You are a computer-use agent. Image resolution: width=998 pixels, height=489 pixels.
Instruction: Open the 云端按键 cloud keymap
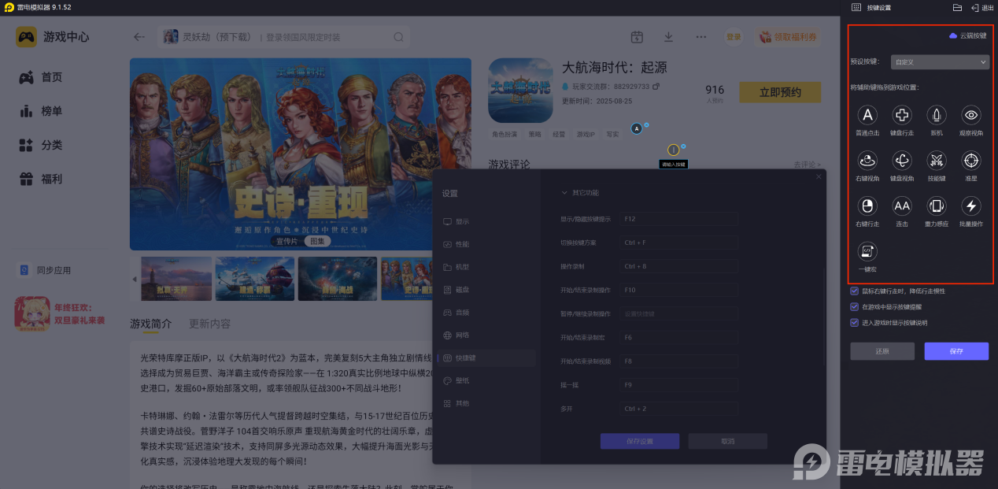click(x=967, y=35)
